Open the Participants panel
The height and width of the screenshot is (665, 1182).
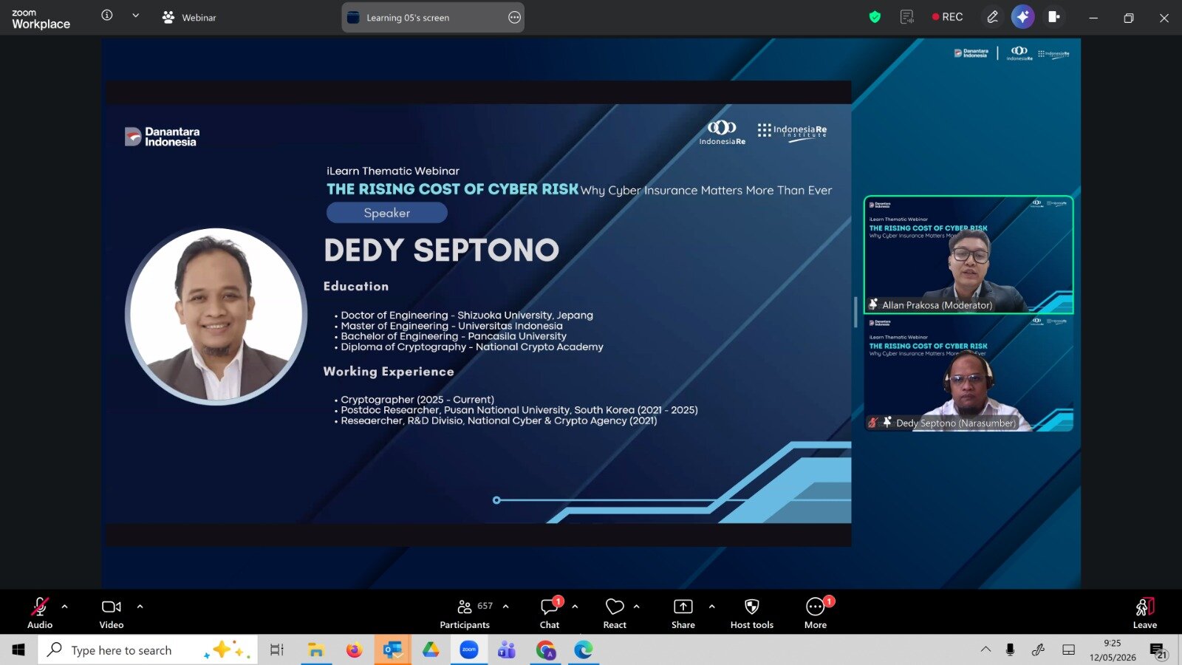pos(465,613)
